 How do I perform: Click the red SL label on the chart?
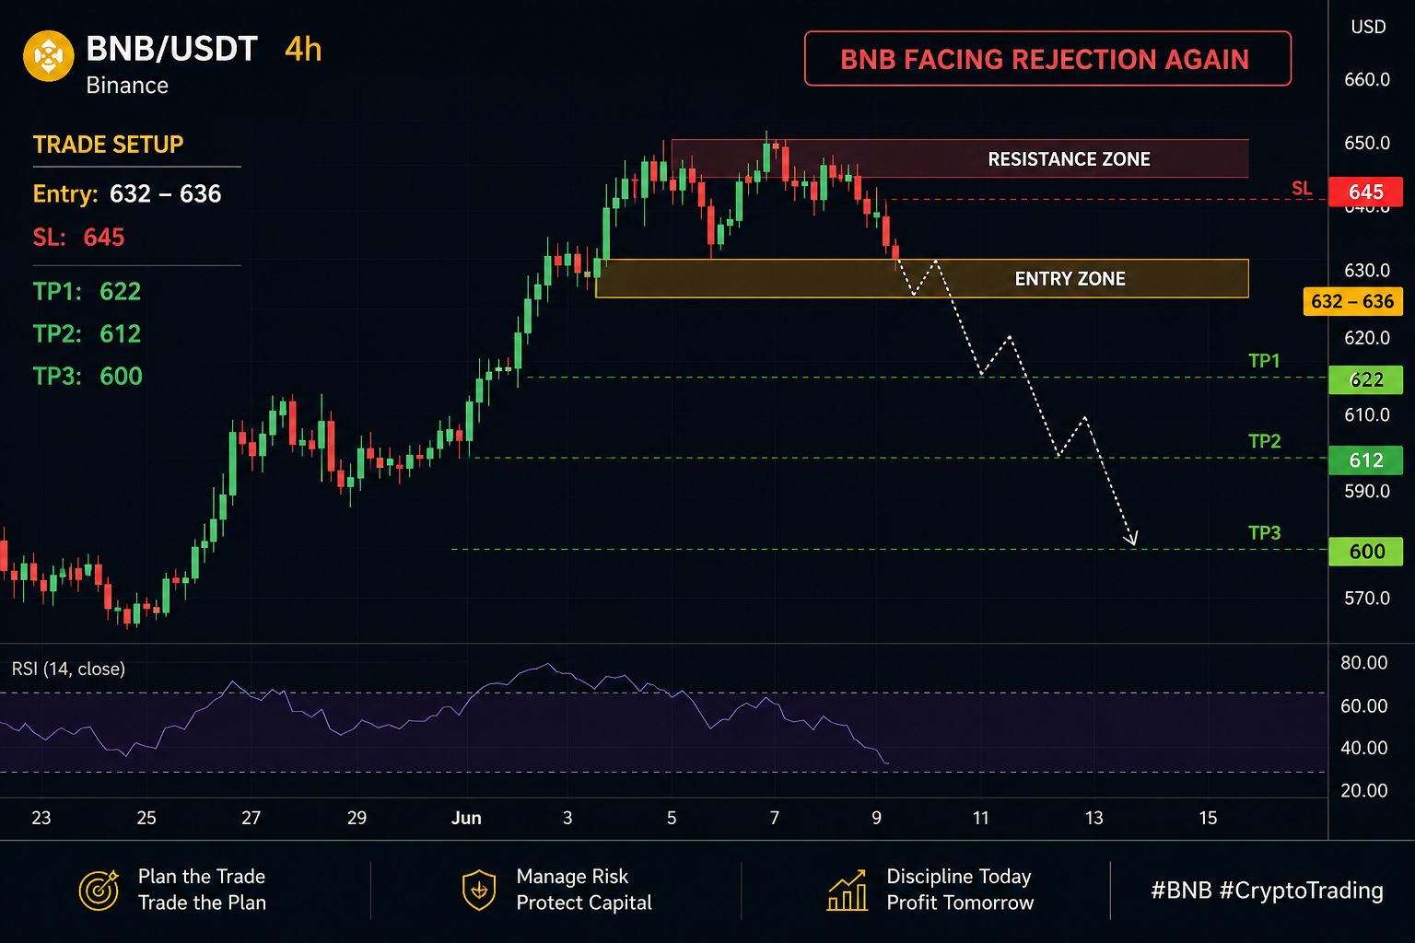pyautogui.click(x=1301, y=189)
